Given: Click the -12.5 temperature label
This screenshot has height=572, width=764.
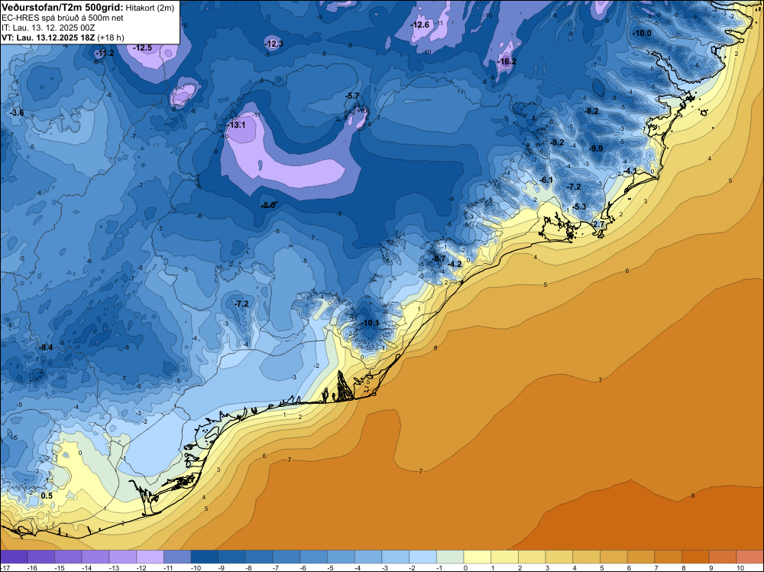Looking at the screenshot, I should click(x=142, y=47).
